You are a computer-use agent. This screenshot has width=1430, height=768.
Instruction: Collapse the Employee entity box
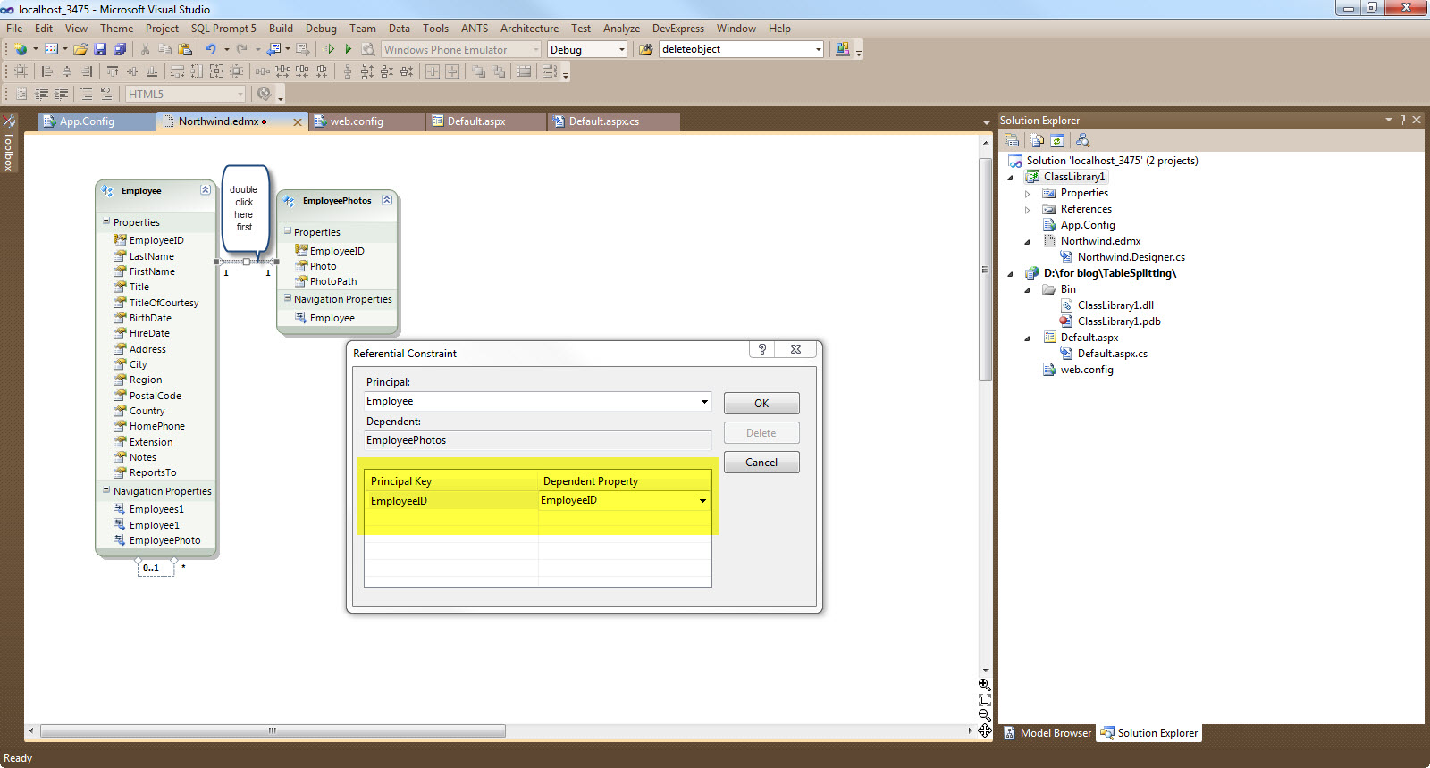(x=206, y=189)
